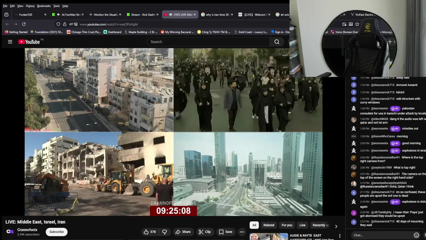
Task: Select the Live filter chip
Action: [x=303, y=225]
